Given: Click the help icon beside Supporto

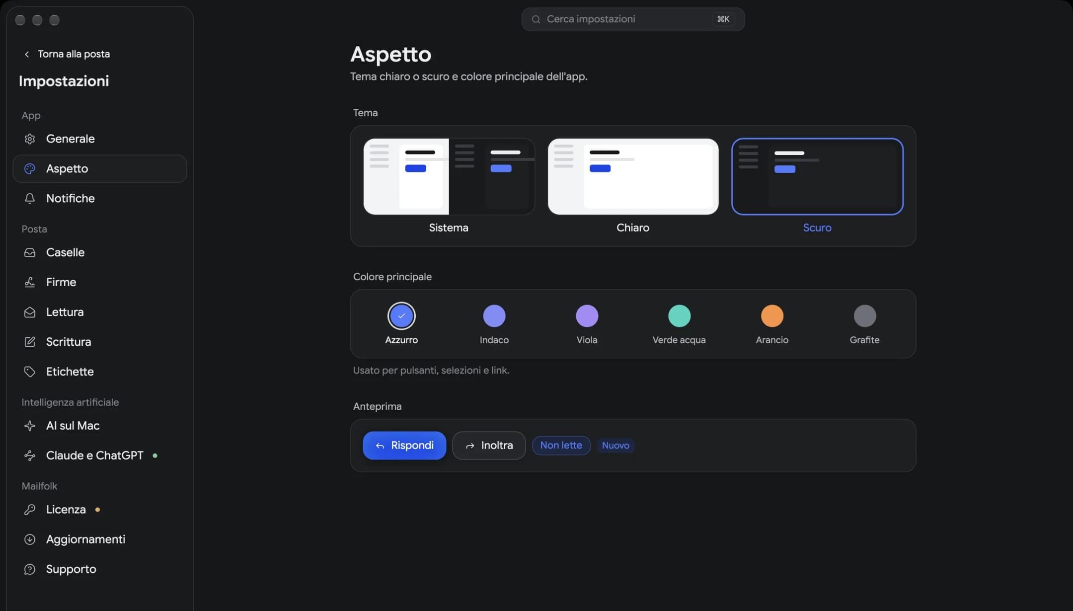Looking at the screenshot, I should click(x=30, y=569).
